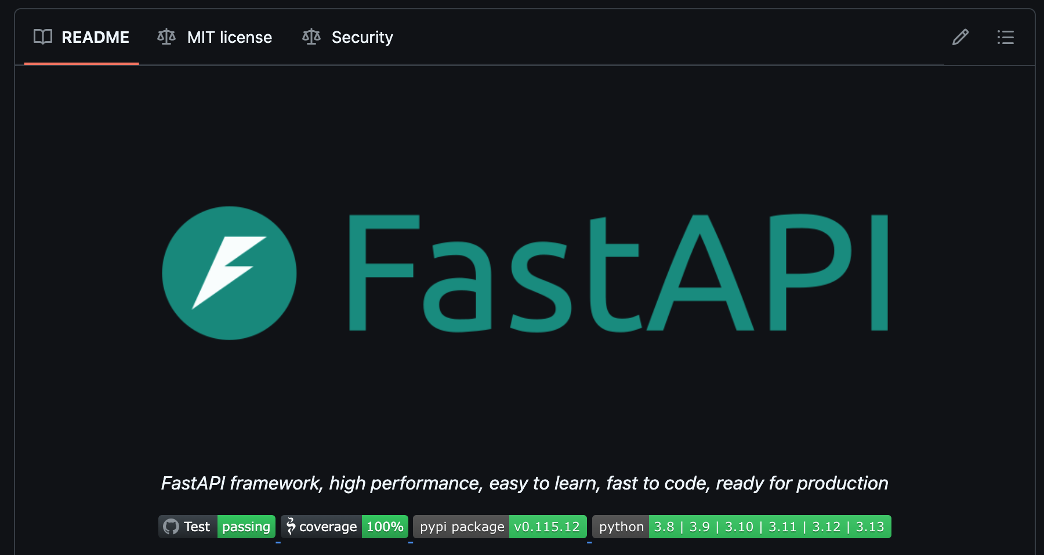
Task: Click the large FastAPI wordmark text
Action: (618, 273)
